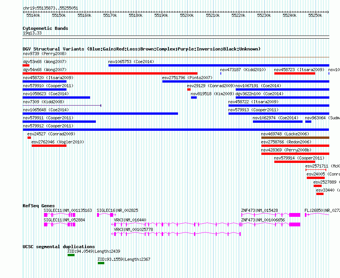The image size is (340, 278).
Task: Click the nsv9739 (Perry2008) label
Action: click(x=45, y=54)
